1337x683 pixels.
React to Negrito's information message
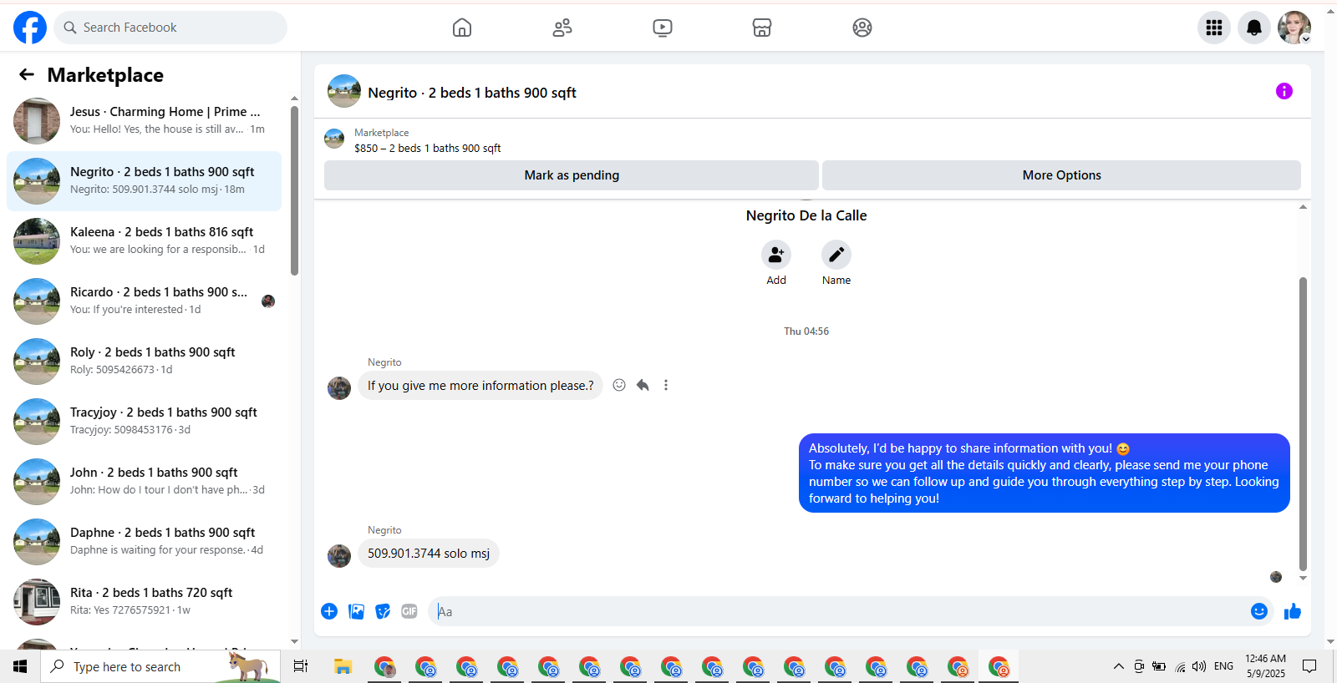(x=619, y=385)
